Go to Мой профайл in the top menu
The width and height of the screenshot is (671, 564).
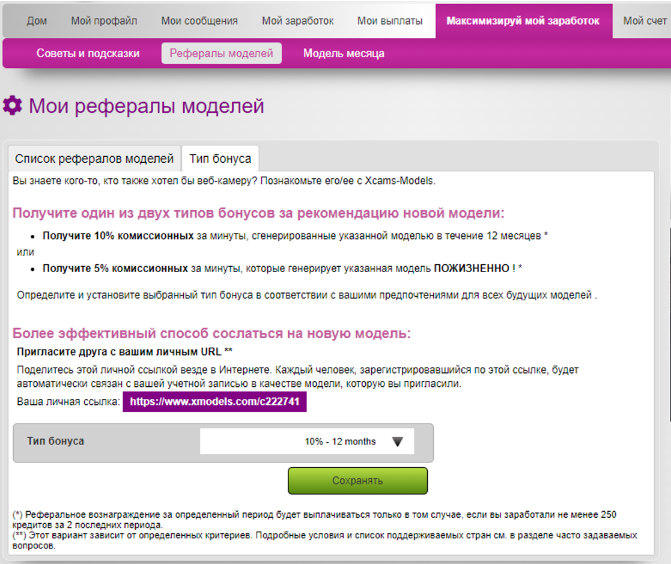[x=104, y=20]
